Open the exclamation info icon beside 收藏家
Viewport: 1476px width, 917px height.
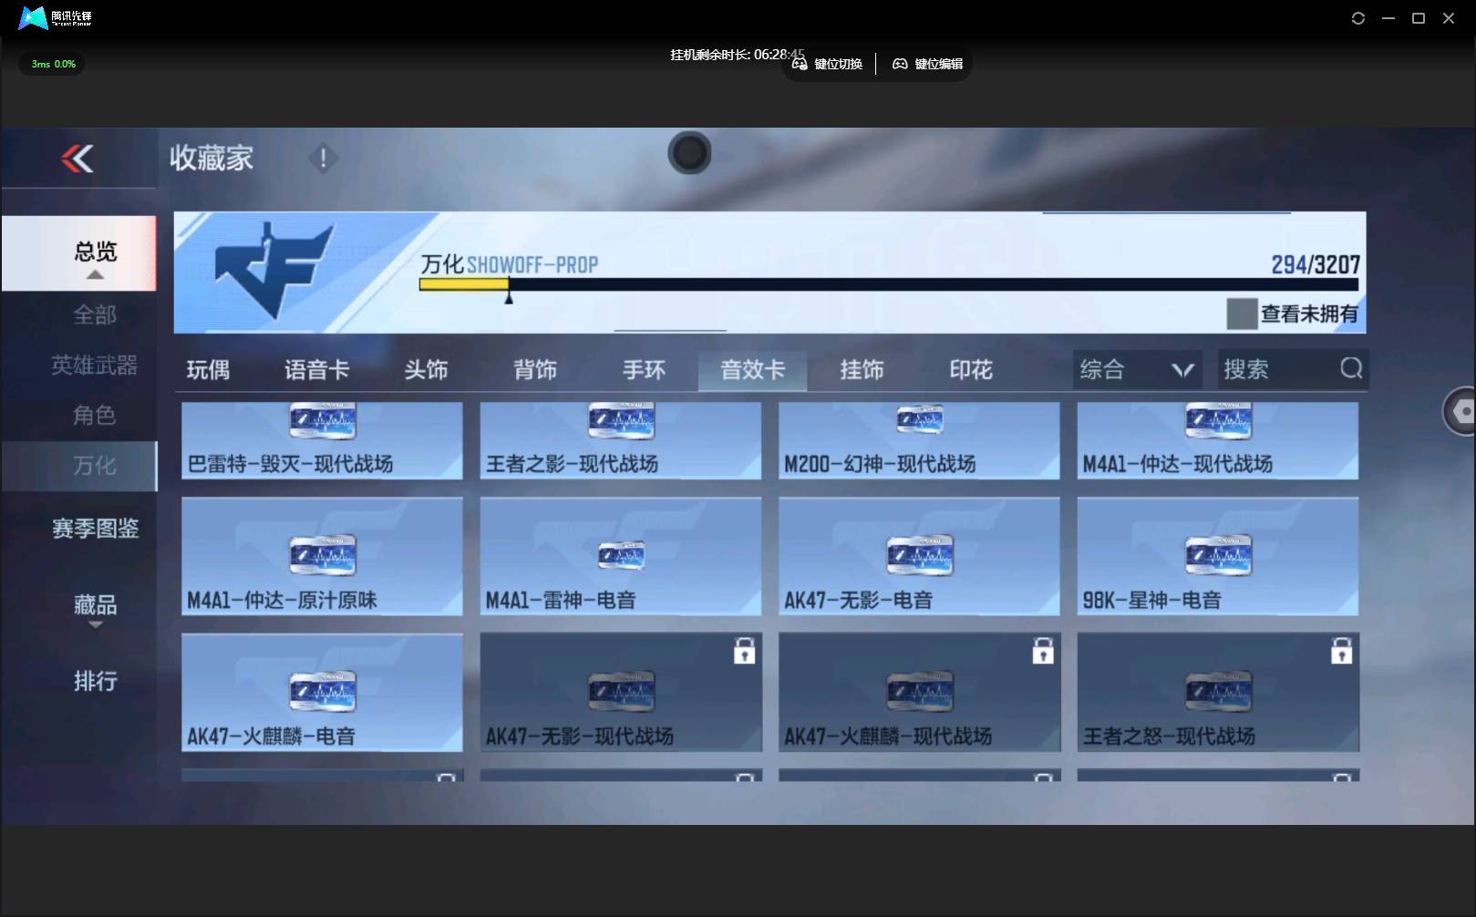[323, 159]
